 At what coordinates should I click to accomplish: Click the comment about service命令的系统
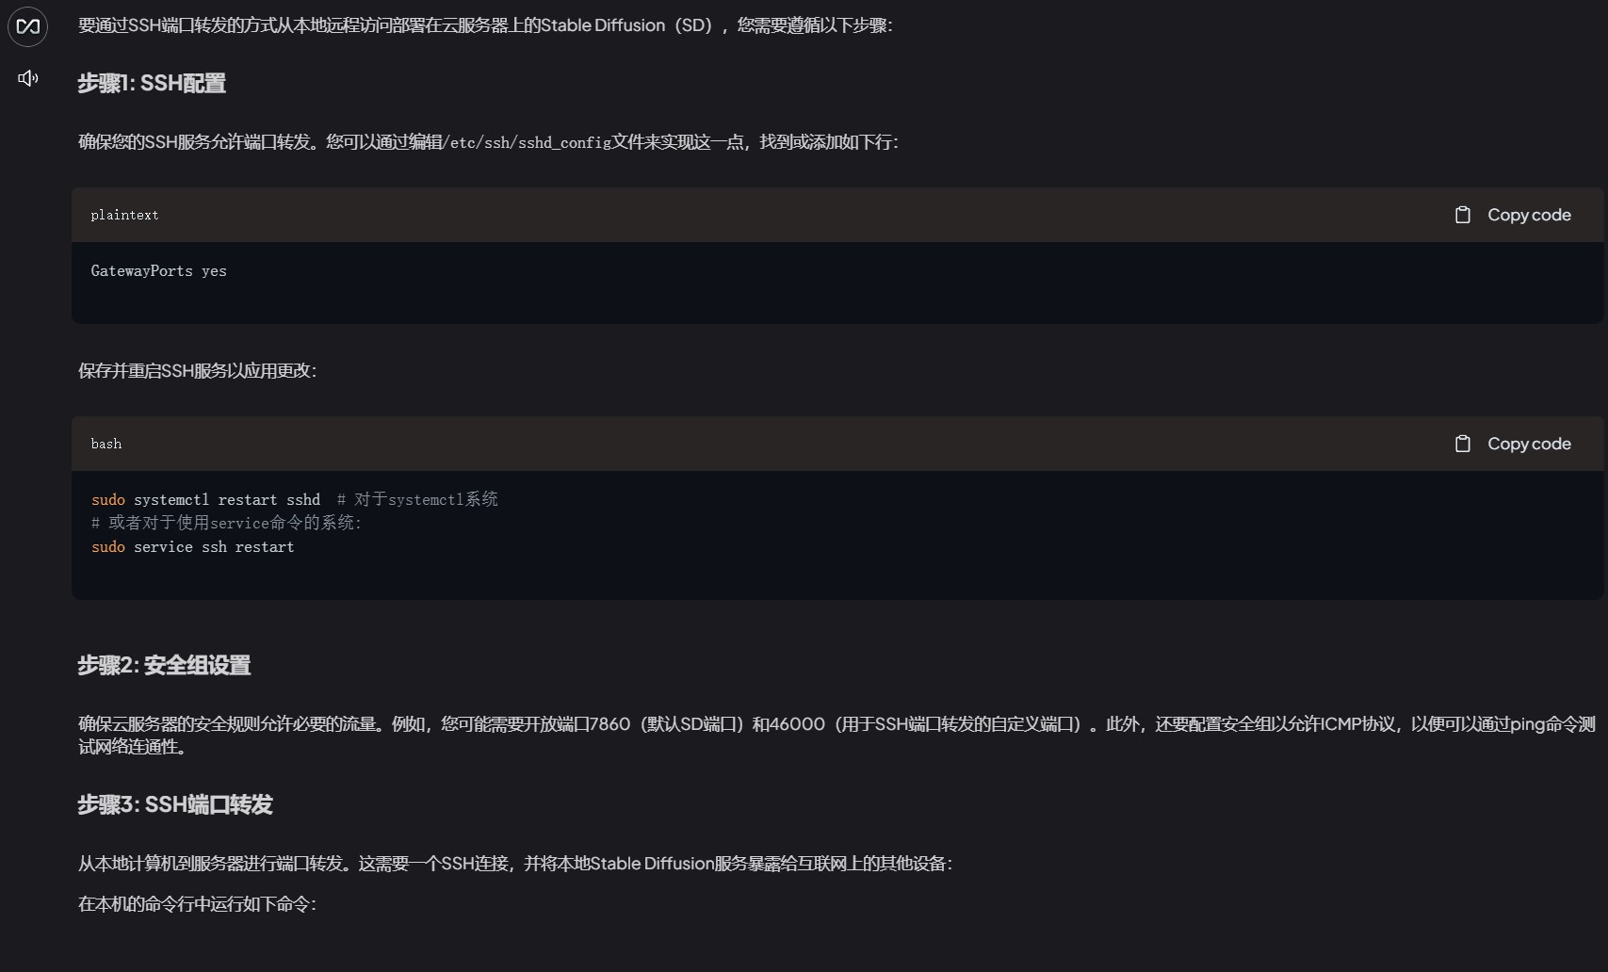(x=226, y=524)
